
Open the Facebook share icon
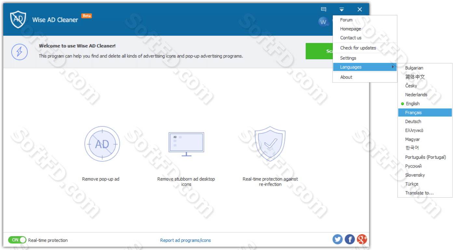pyautogui.click(x=350, y=239)
